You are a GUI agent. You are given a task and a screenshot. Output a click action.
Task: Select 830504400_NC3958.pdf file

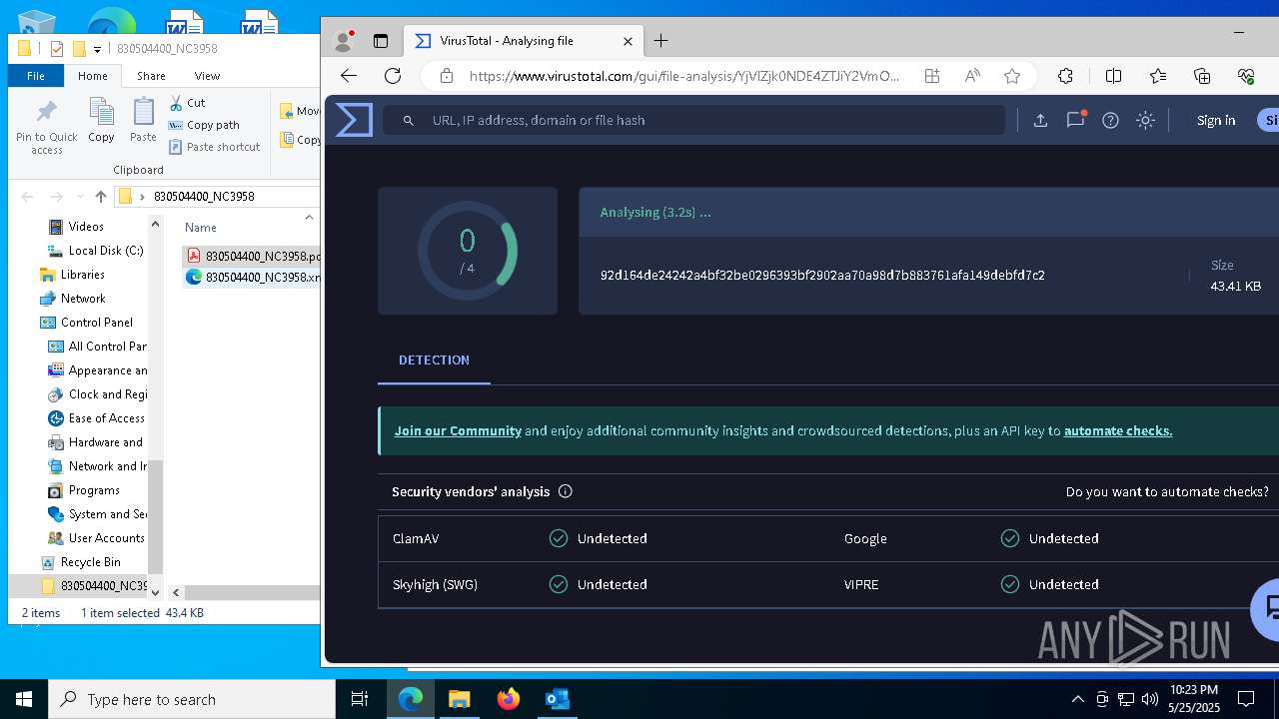[x=253, y=256]
